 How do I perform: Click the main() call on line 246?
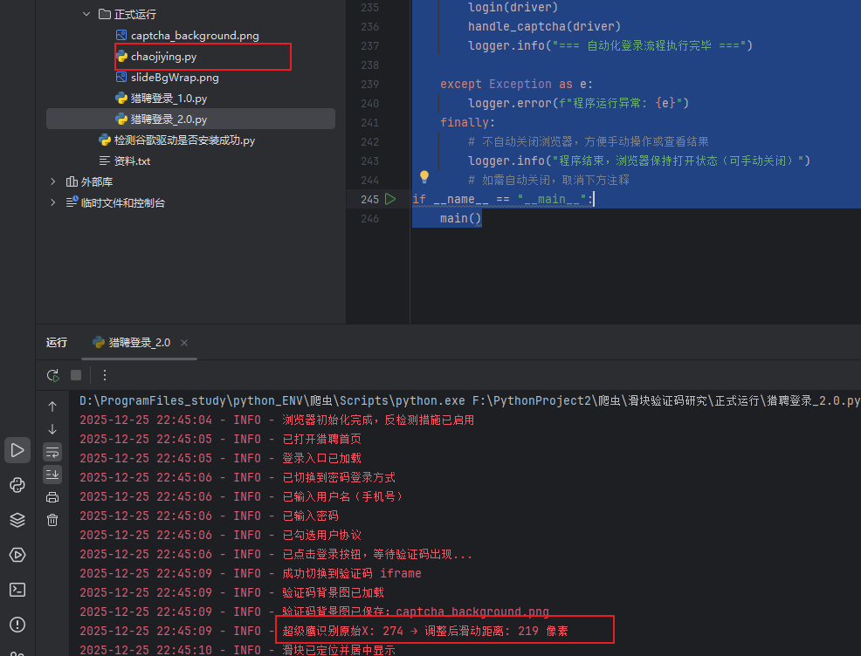coord(460,218)
